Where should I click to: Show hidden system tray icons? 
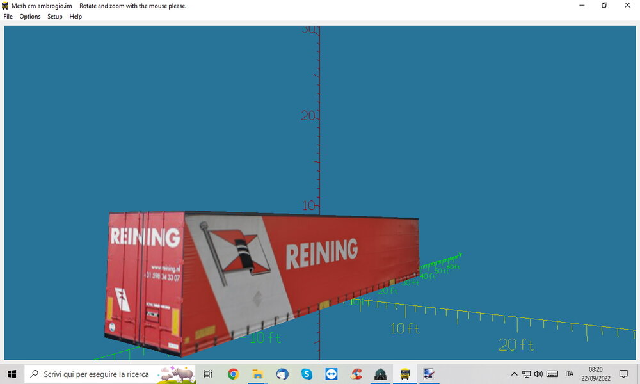coord(515,374)
